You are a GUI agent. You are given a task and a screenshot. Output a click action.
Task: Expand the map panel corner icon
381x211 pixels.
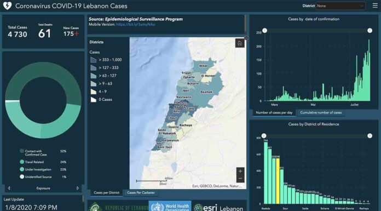(x=246, y=38)
